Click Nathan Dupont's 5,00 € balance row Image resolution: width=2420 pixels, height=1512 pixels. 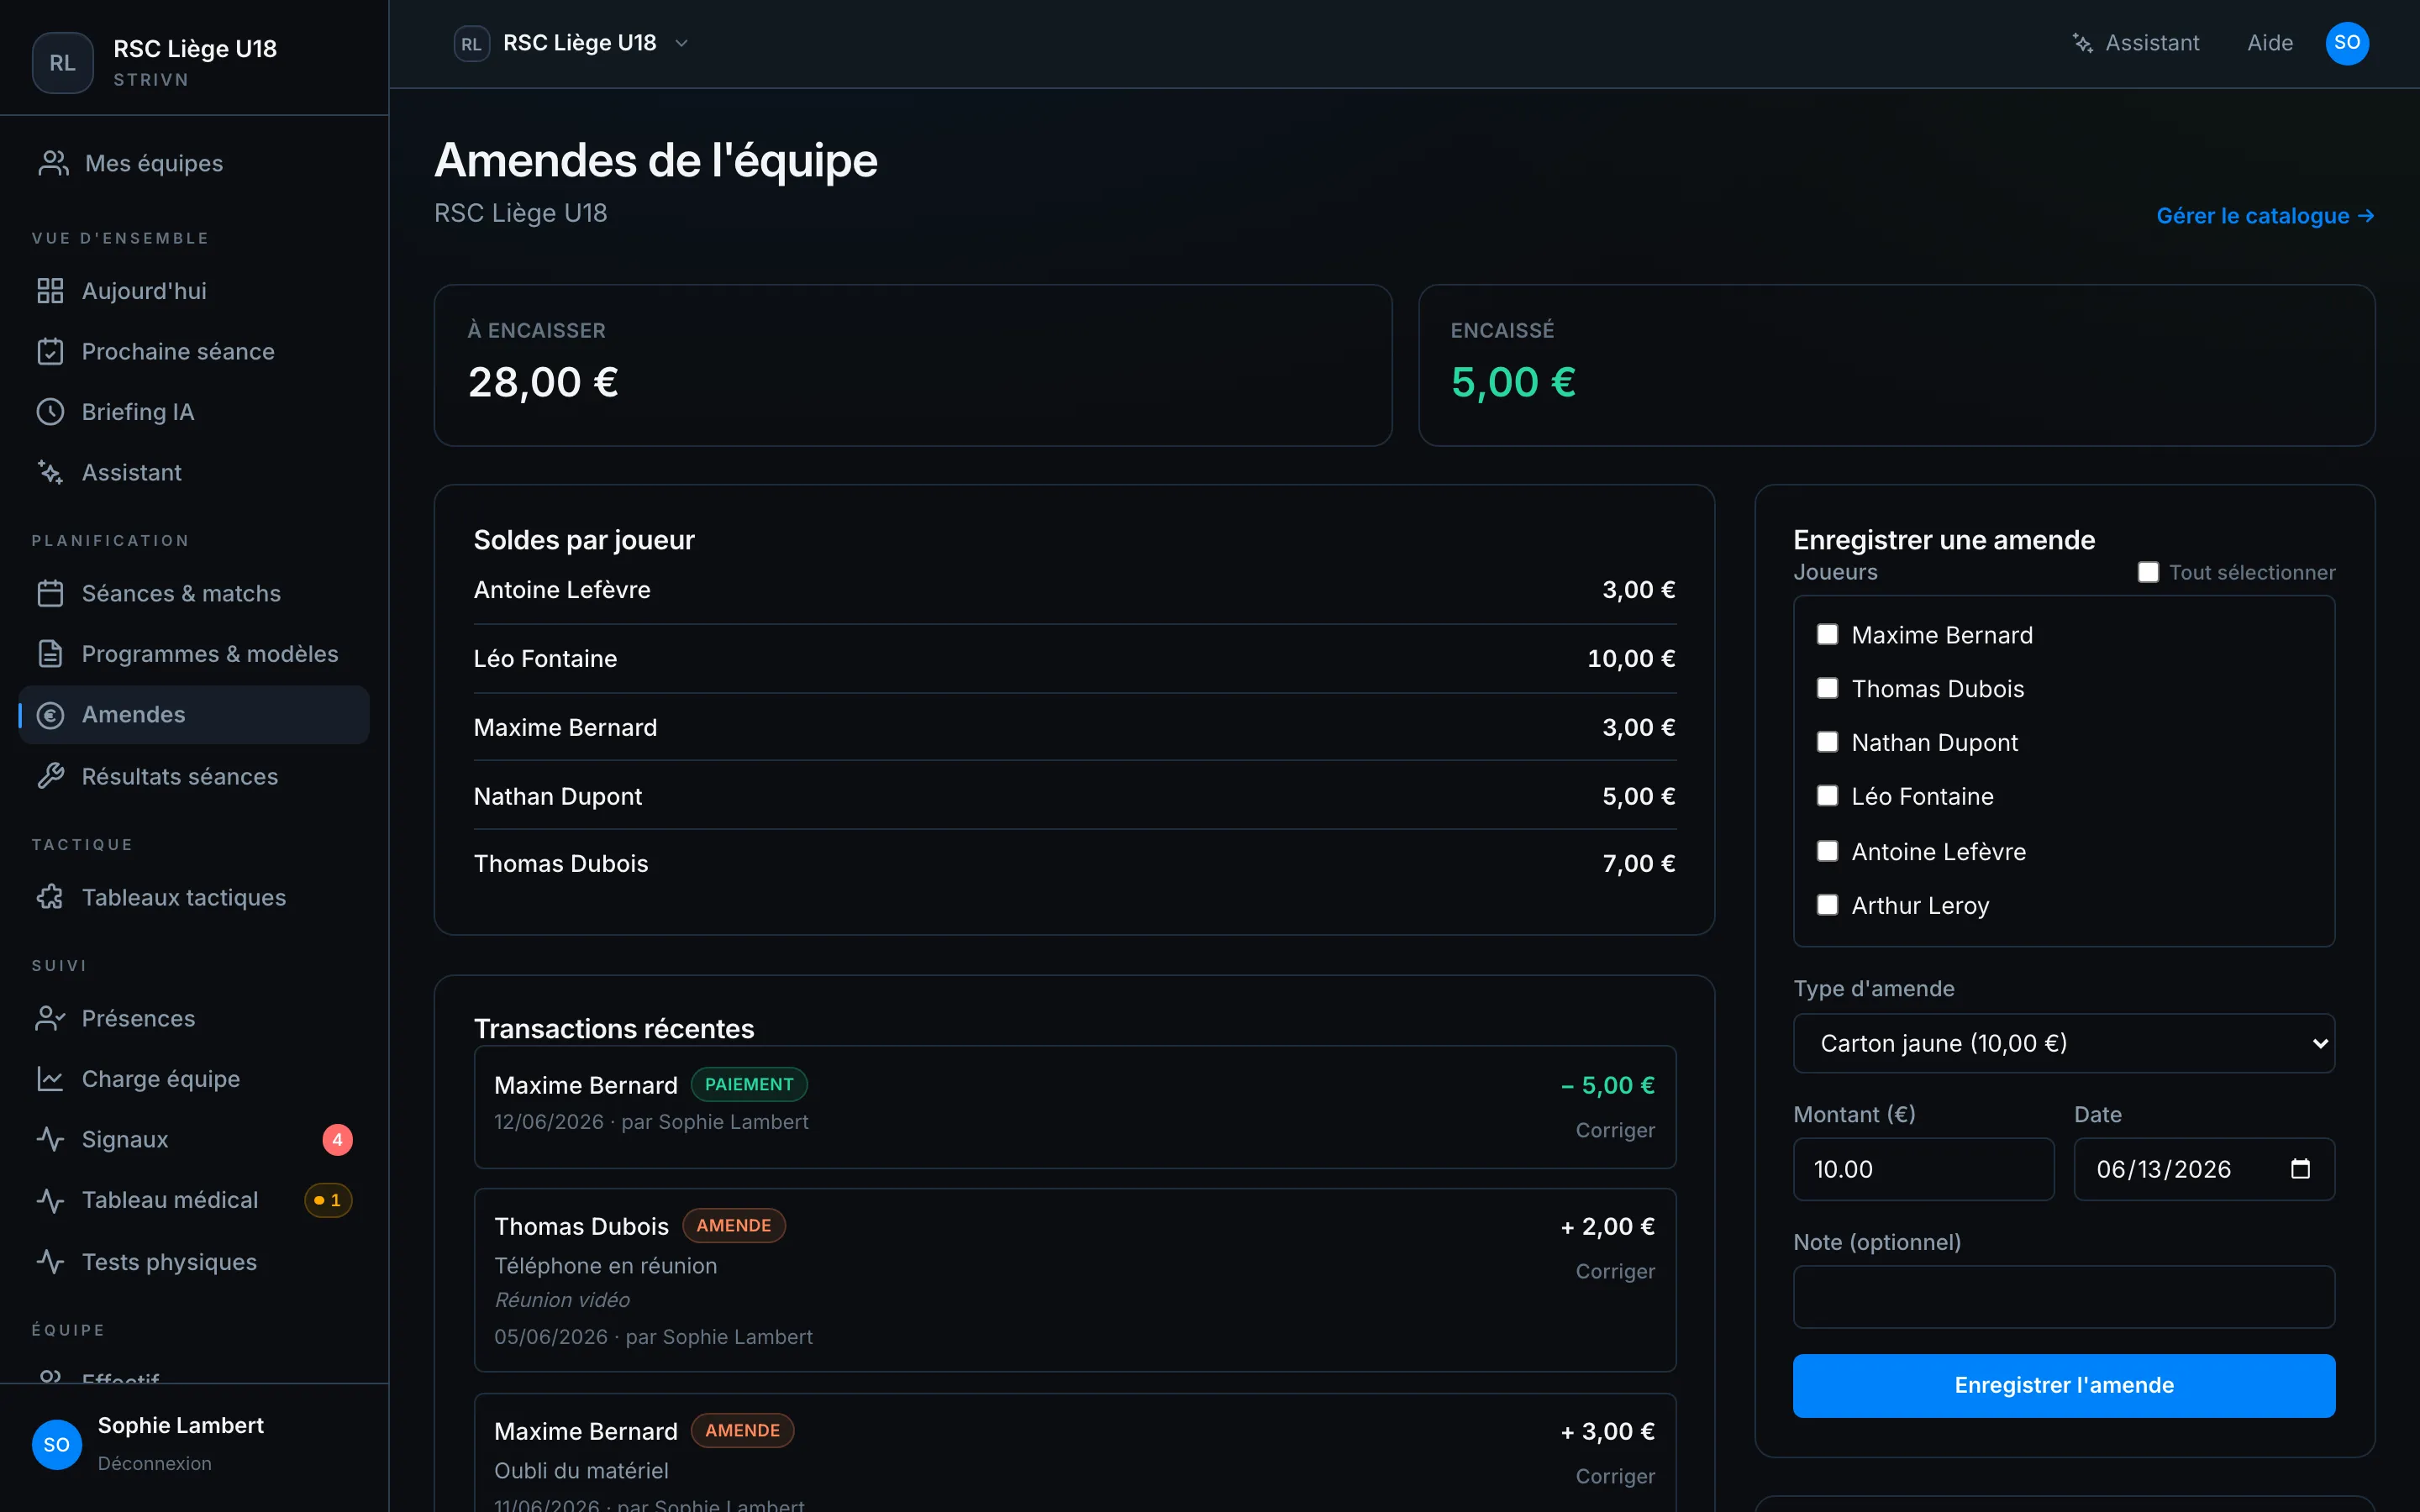(1075, 796)
